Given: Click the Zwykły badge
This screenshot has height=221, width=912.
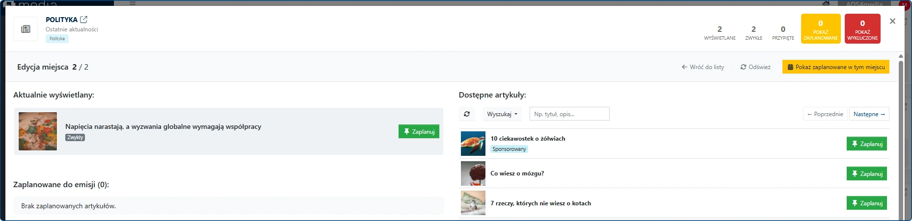Looking at the screenshot, I should (x=75, y=138).
